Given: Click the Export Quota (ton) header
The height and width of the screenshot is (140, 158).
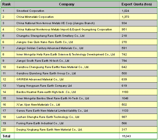Looking at the screenshot, I should pyautogui.click(x=136, y=4).
